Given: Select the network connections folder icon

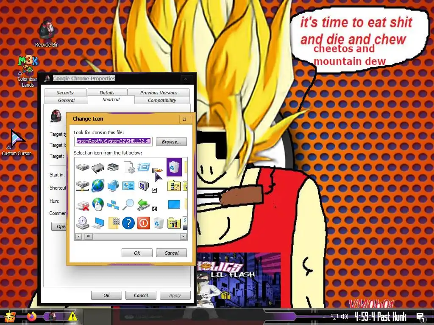Looking at the screenshot, I should point(174,186).
